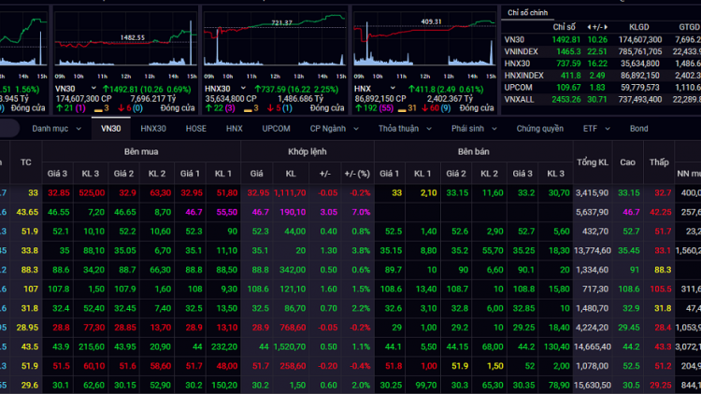
Task: Click the VN30 intraday chart showing 1482.55
Action: coord(126,45)
